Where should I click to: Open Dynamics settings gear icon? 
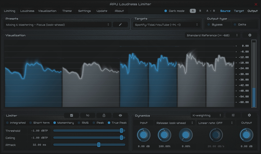[x=249, y=115]
